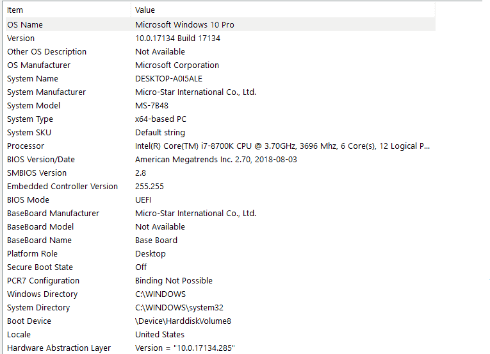Select value Microsoft Windows 10 Pro

coord(184,25)
